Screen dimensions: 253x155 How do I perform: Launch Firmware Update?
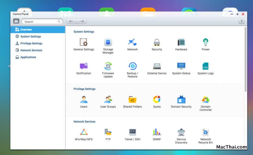click(108, 66)
